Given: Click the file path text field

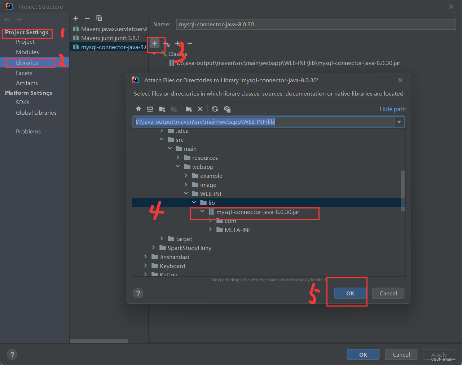Looking at the screenshot, I should click(264, 122).
